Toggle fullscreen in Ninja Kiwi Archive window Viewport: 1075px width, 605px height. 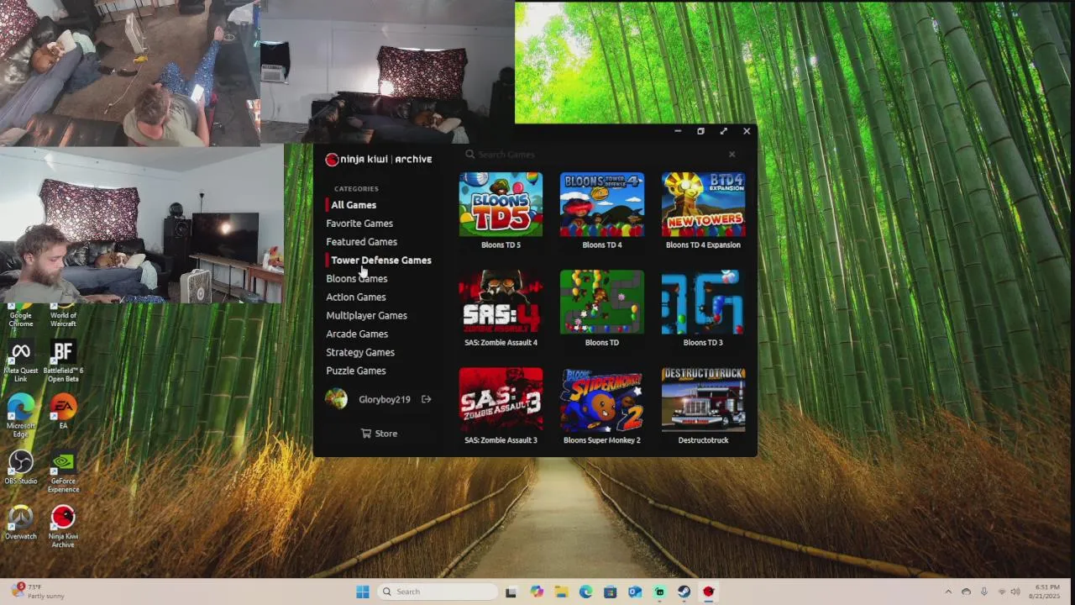click(723, 131)
